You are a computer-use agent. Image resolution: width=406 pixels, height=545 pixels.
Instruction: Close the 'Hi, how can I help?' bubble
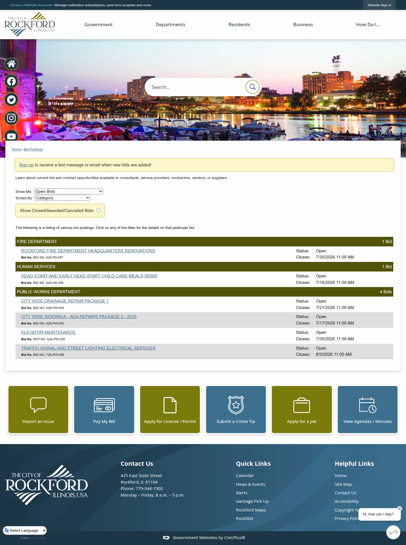click(399, 509)
